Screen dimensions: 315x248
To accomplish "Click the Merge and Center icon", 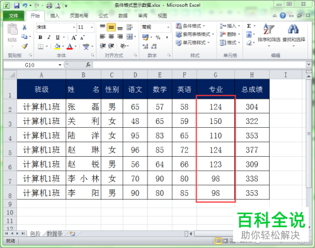I will pos(130,37).
